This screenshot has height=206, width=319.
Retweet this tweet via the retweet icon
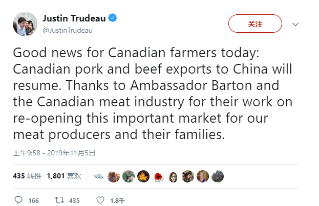click(58, 200)
